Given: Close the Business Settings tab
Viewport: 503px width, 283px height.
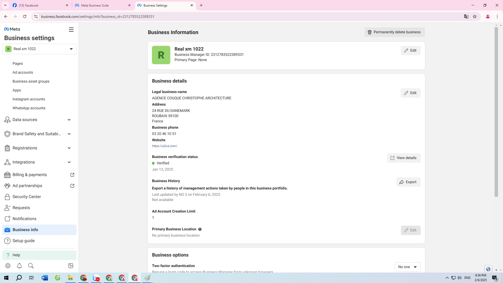Looking at the screenshot, I should click(192, 5).
